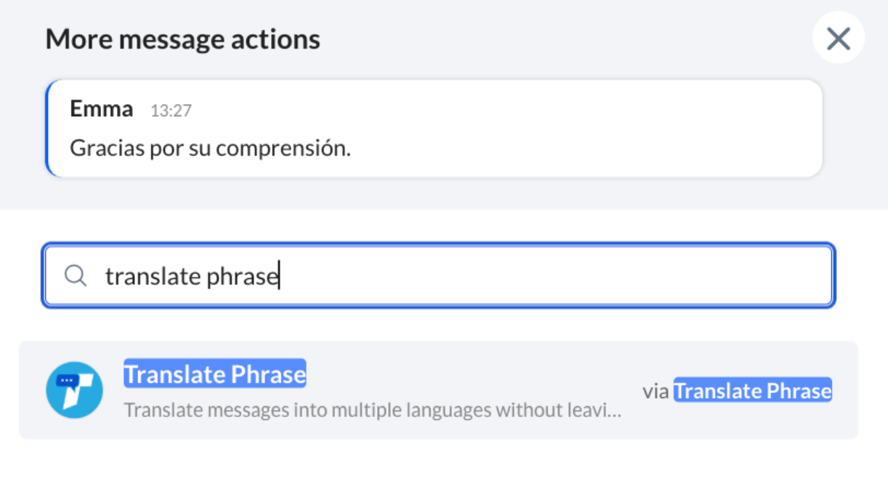The width and height of the screenshot is (888, 478).
Task: Click the word "phrase" in search box
Action: coord(243,277)
